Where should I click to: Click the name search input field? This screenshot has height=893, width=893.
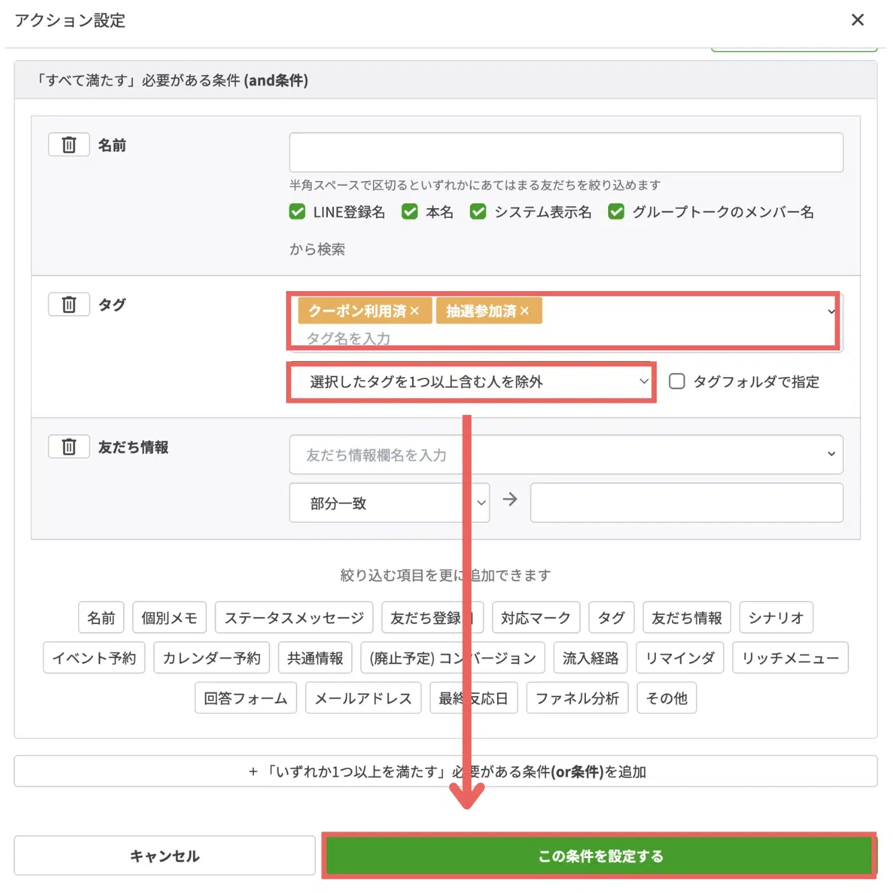pos(566,152)
